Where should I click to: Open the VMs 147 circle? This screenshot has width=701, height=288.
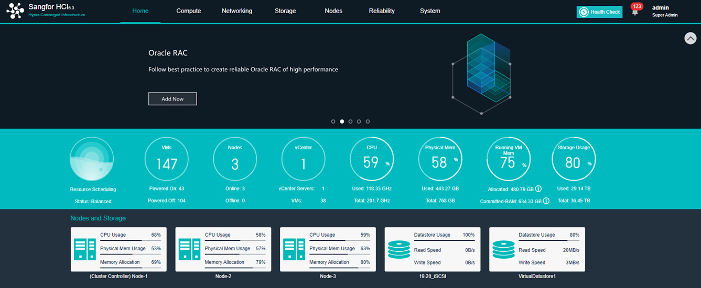pyautogui.click(x=167, y=159)
